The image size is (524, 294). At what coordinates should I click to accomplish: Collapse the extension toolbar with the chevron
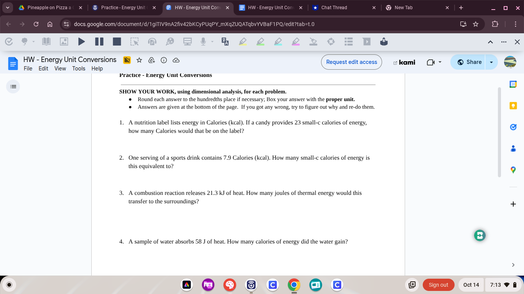coord(490,41)
